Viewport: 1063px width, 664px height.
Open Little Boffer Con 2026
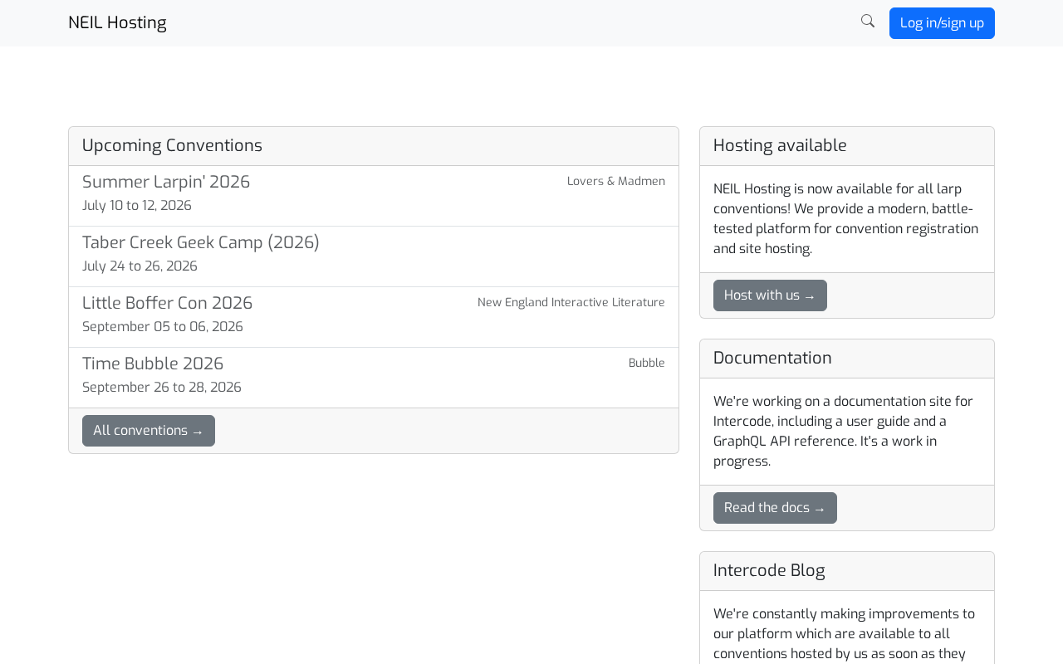[167, 303]
